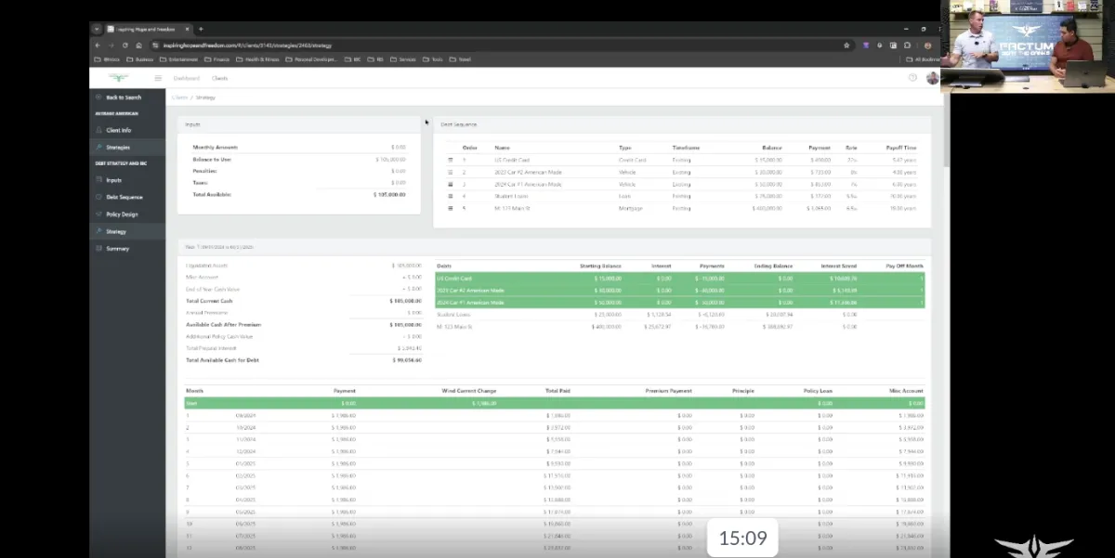Click the Premium Payment column header
Screen dimensions: 1115x558
(669, 391)
